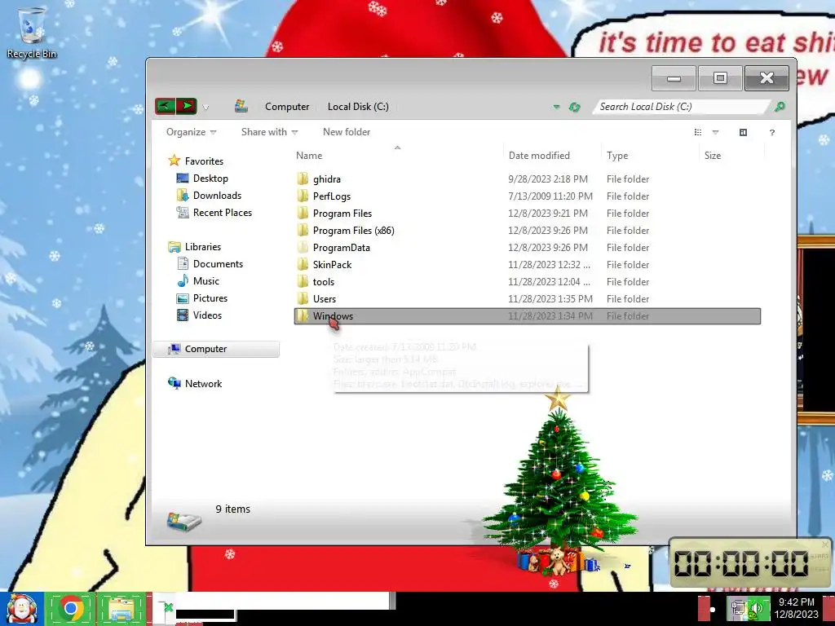Open recent locations dropdown beside the nav arrows
835x626 pixels.
pyautogui.click(x=205, y=107)
